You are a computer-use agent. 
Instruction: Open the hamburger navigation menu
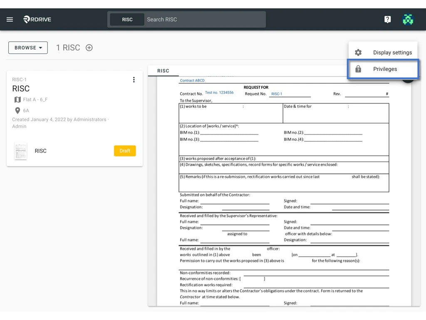(10, 19)
